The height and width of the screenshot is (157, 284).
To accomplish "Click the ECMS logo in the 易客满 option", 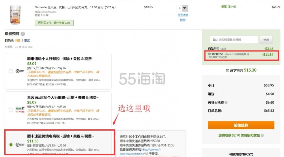I will (20, 110).
